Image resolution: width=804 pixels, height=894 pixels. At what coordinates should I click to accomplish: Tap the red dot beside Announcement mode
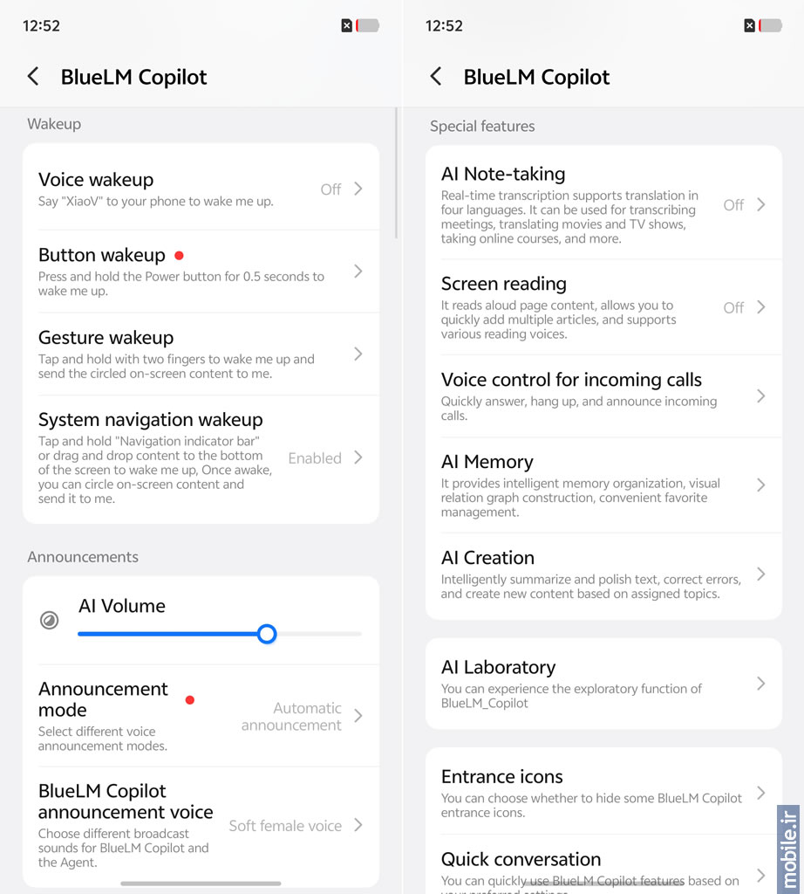189,699
